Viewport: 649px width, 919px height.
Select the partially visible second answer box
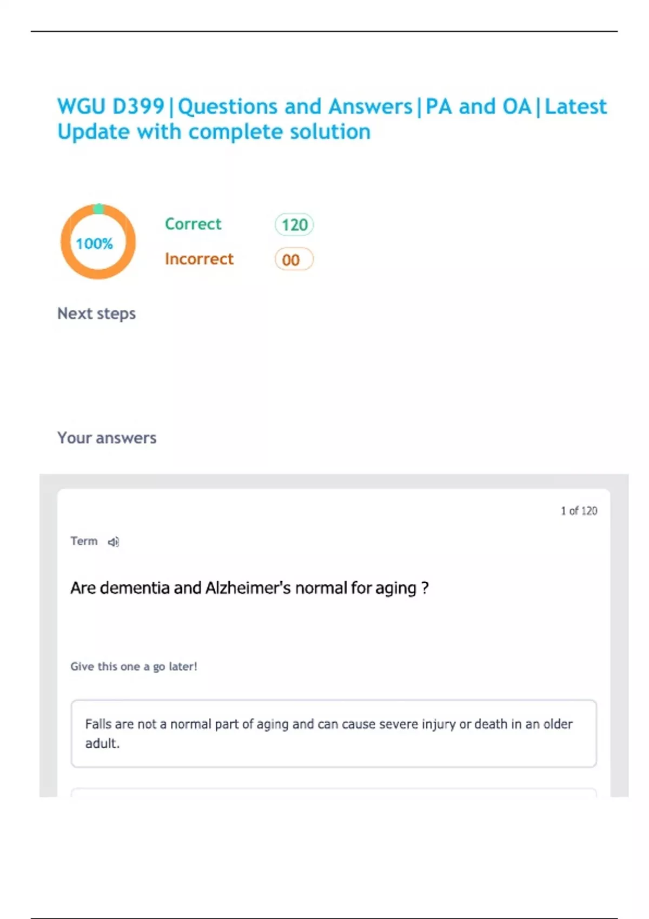333,792
